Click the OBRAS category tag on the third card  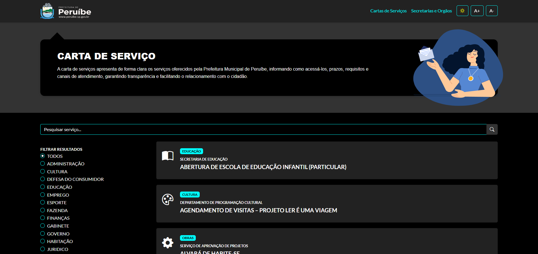pyautogui.click(x=188, y=238)
